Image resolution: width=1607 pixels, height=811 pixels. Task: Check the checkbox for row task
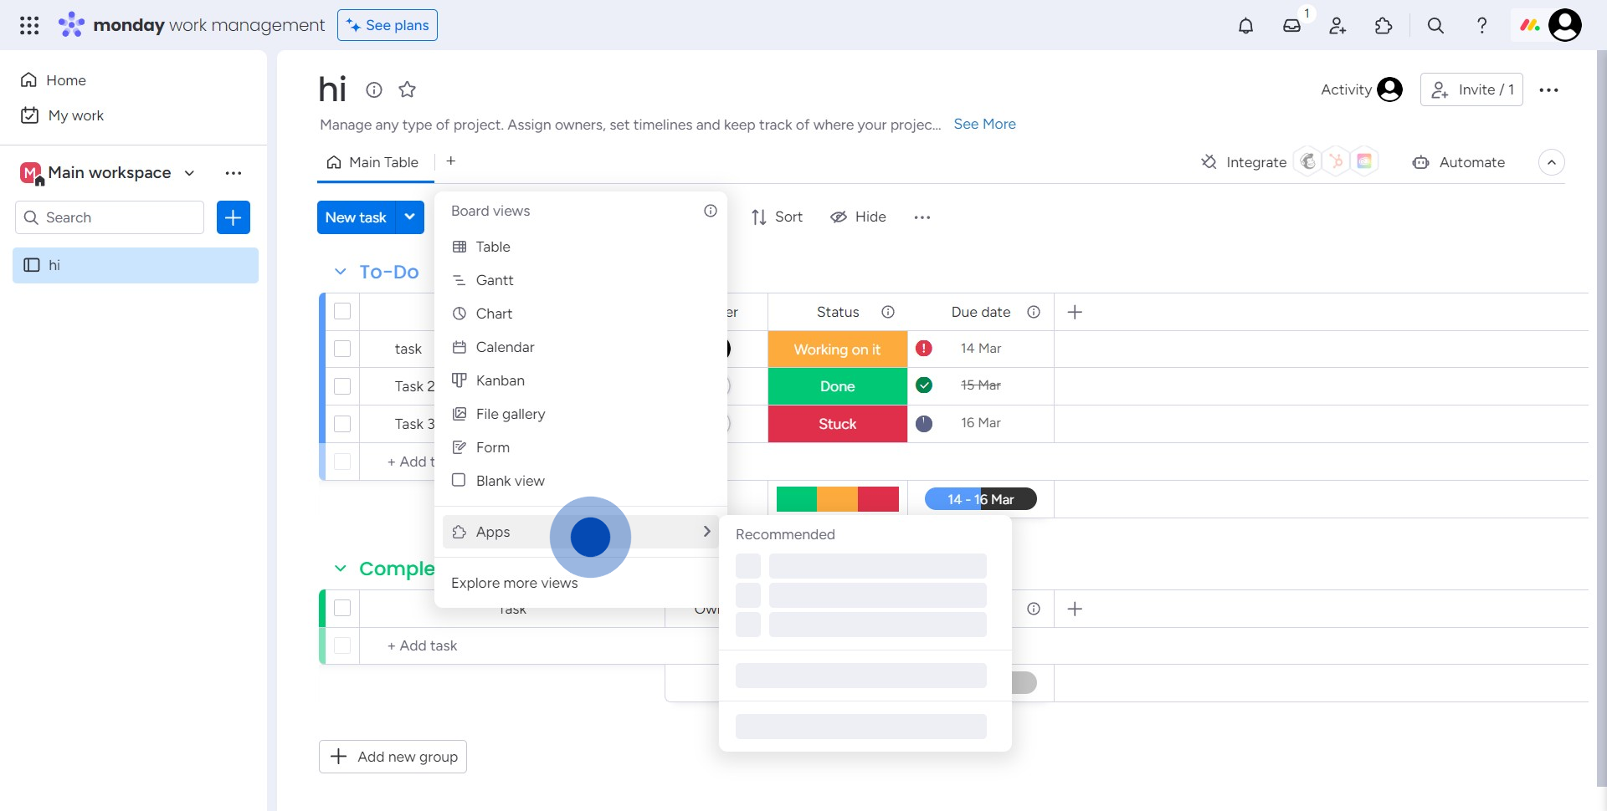342,349
